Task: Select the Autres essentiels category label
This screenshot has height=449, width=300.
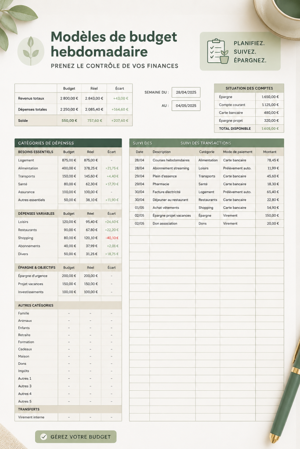Action: tap(31, 200)
